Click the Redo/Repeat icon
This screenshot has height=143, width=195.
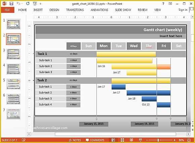pos(28,4)
